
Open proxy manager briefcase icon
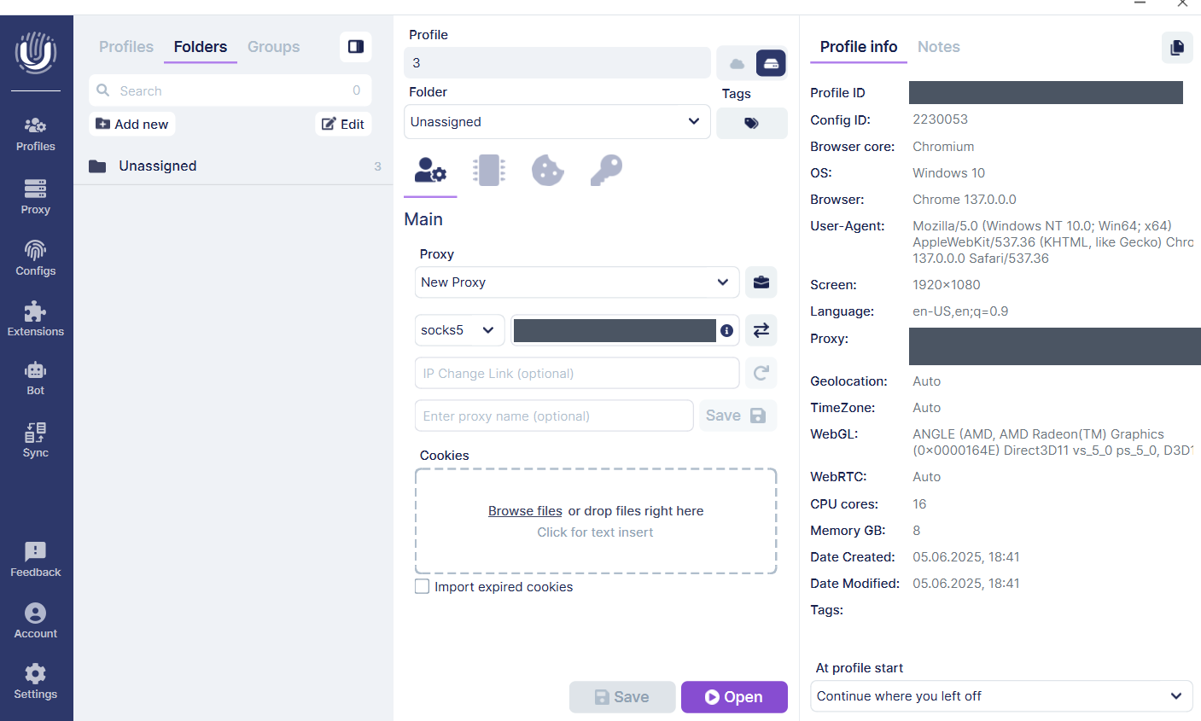pos(761,282)
